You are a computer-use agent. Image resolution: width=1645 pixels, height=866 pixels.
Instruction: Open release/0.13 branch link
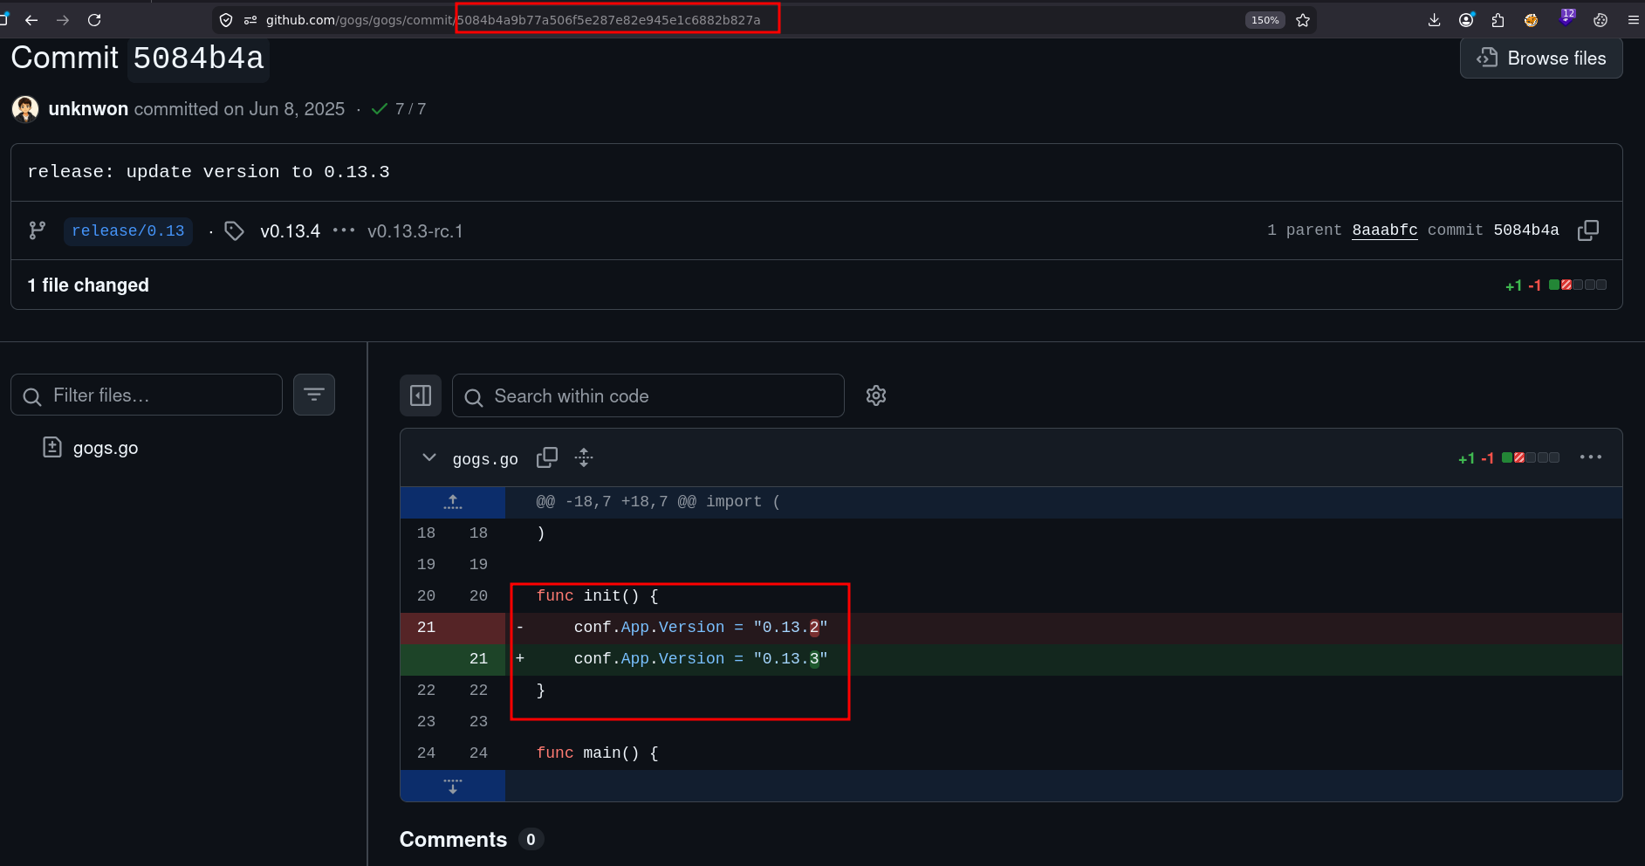click(x=128, y=230)
